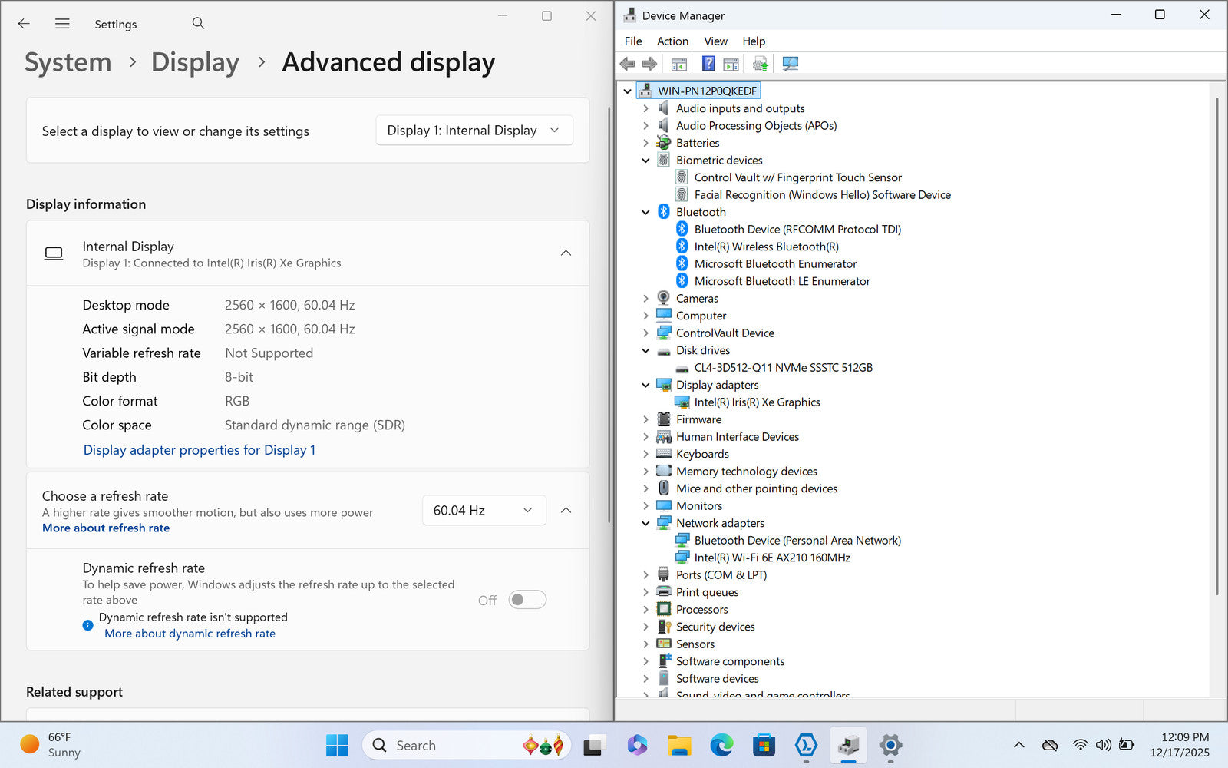Collapse the Bluetooth device category
The height and width of the screenshot is (768, 1228).
[645, 213]
